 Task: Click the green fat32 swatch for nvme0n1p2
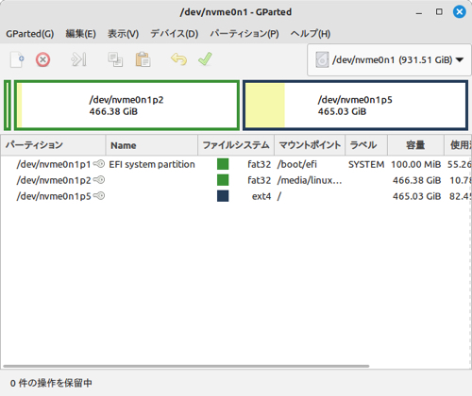click(x=223, y=180)
